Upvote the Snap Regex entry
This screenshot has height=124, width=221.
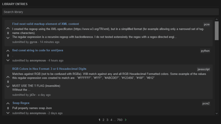coord(8,104)
